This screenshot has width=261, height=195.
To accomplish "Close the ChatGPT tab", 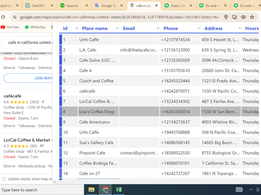I will pyautogui.click(x=52, y=5).
